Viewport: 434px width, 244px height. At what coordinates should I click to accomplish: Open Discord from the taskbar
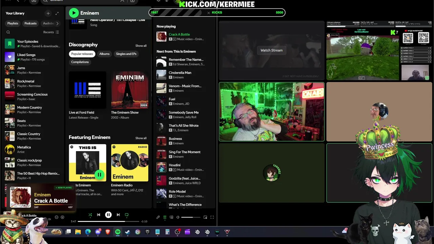click(x=98, y=232)
